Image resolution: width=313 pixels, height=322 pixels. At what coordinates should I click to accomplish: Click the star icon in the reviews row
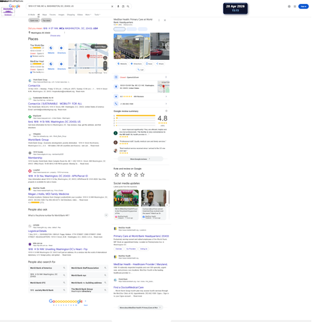(x=116, y=97)
